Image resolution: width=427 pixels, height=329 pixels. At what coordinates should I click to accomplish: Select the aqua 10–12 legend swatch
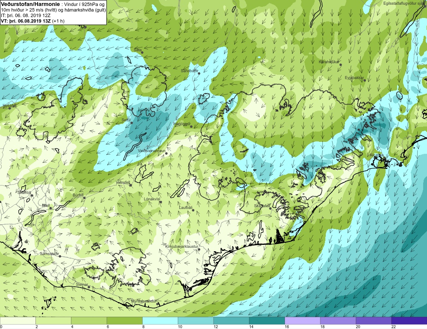click(196, 320)
